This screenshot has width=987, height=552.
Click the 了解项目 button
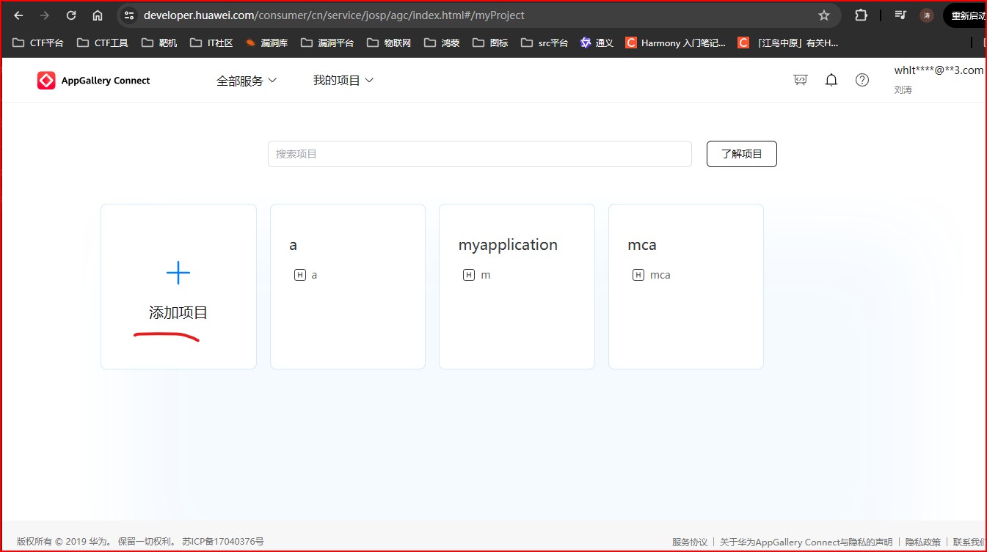tap(742, 154)
